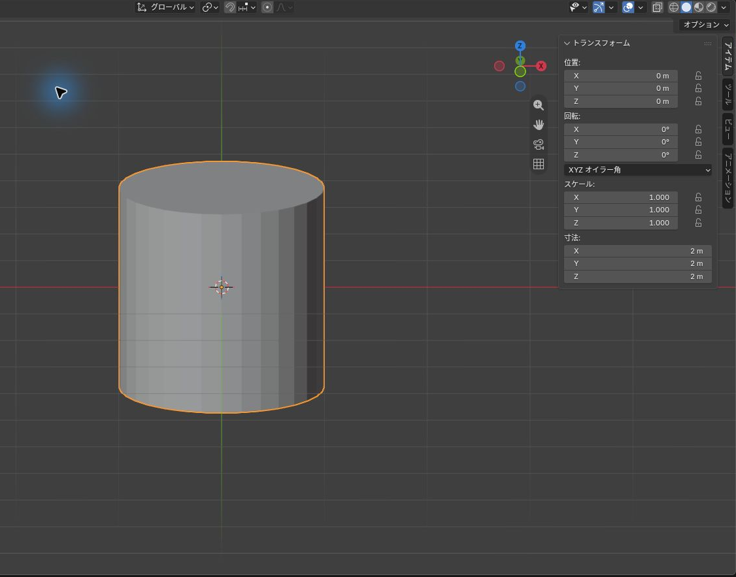736x577 pixels.
Task: Open the XYZ オイラー角 rotation mode dropdown
Action: [637, 170]
